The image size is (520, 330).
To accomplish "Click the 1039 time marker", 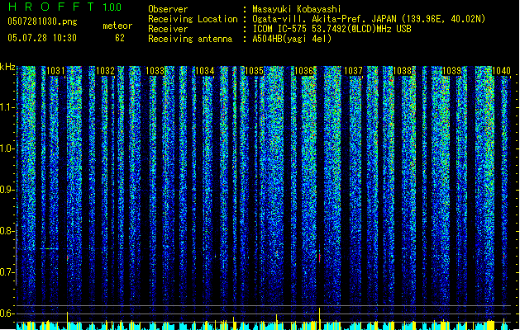I will tap(452, 71).
